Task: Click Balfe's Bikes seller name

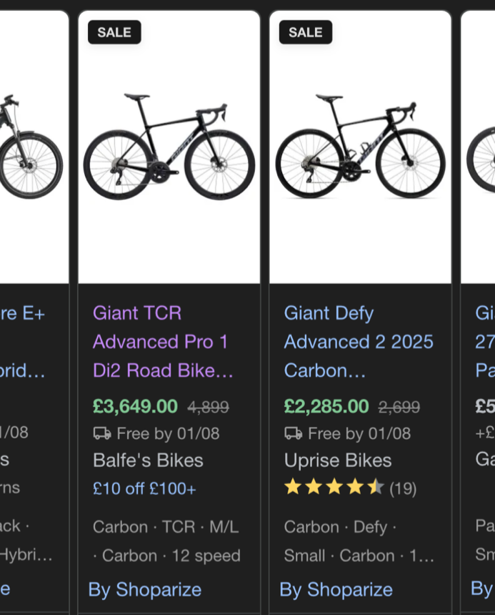Action: pyautogui.click(x=148, y=461)
